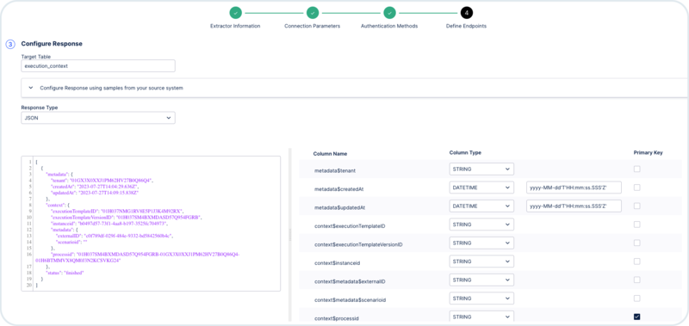The width and height of the screenshot is (689, 326).
Task: Uncheck primary key for context$processid
Action: click(636, 317)
